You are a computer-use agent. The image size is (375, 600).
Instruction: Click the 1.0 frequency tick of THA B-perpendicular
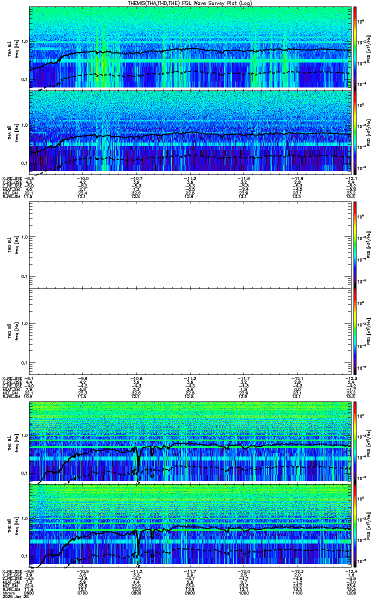pyautogui.click(x=24, y=42)
